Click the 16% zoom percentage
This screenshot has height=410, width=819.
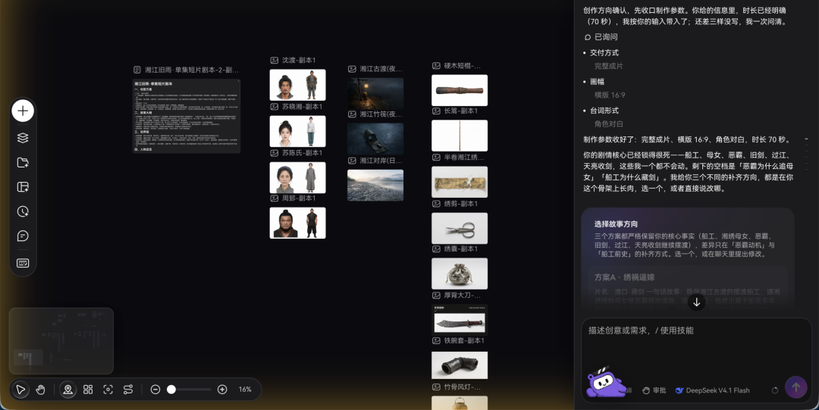tap(245, 390)
